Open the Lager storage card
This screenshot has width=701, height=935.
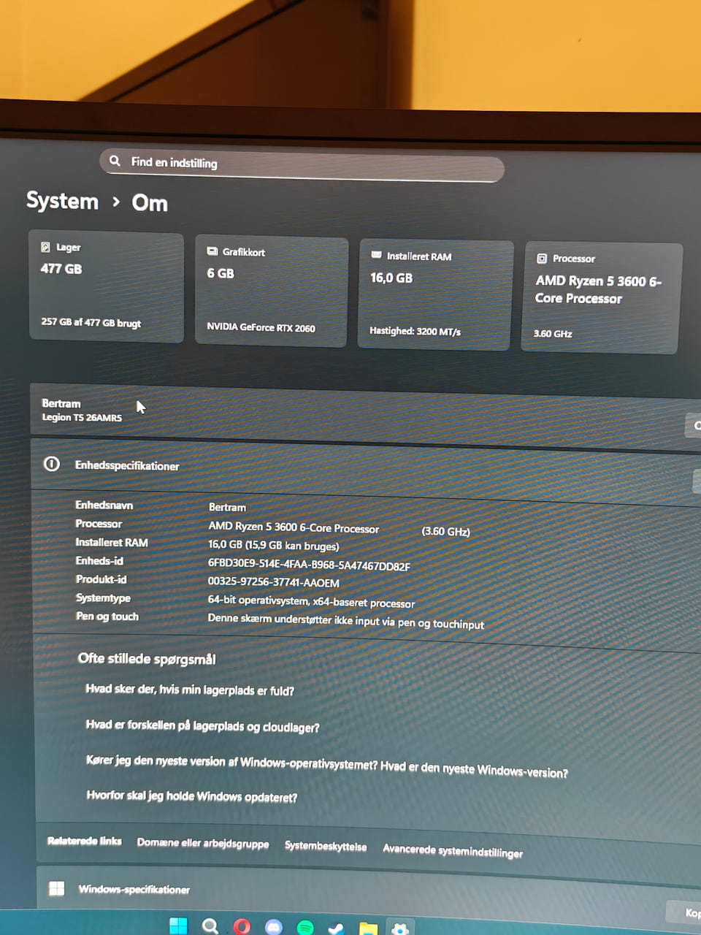[x=107, y=287]
